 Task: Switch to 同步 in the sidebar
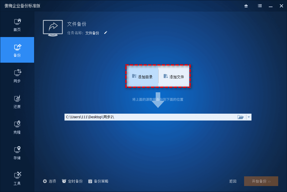[17, 76]
